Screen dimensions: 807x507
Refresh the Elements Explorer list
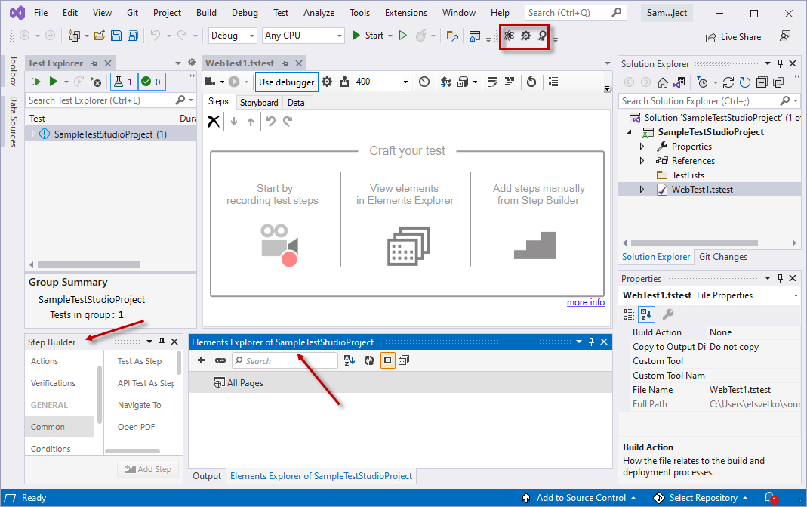point(369,360)
